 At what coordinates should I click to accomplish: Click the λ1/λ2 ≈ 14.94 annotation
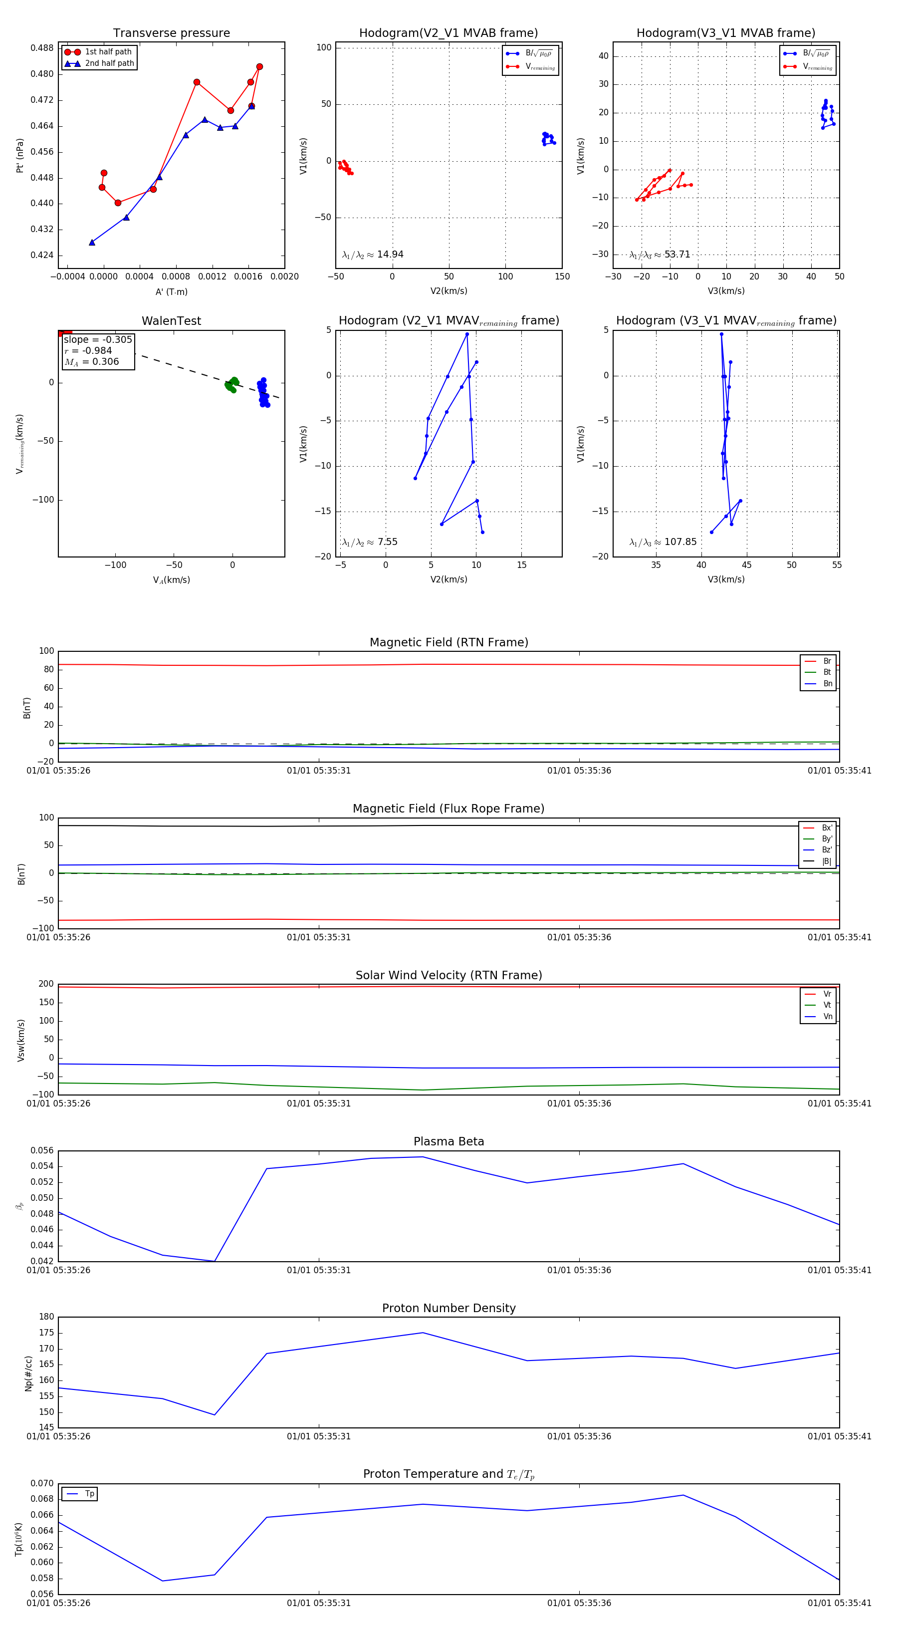[373, 255]
